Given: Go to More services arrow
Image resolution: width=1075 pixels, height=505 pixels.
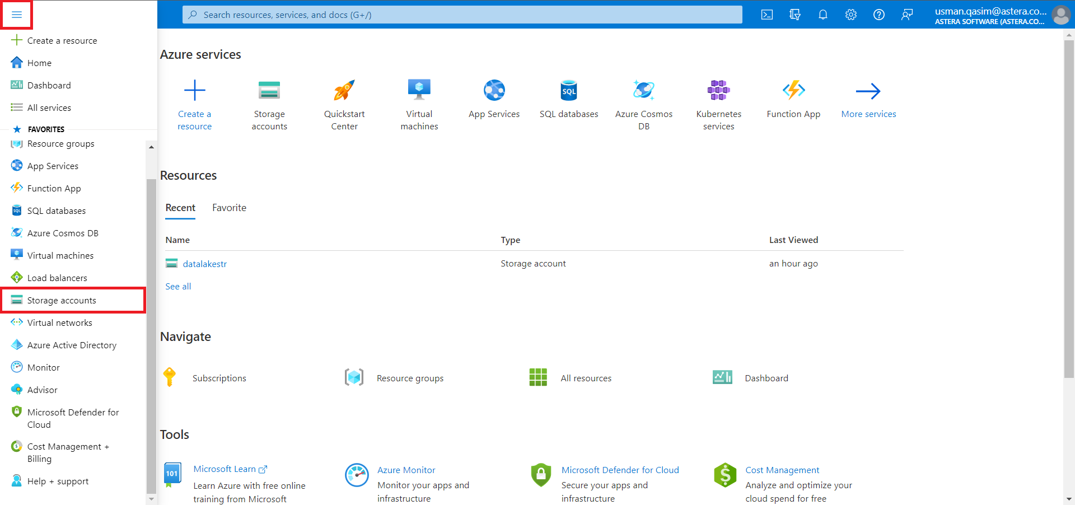Looking at the screenshot, I should click(x=868, y=91).
